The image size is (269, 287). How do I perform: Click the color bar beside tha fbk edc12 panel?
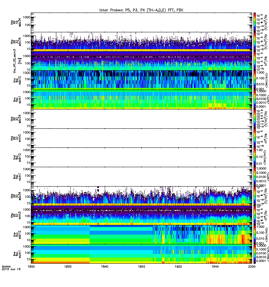coord(255,80)
